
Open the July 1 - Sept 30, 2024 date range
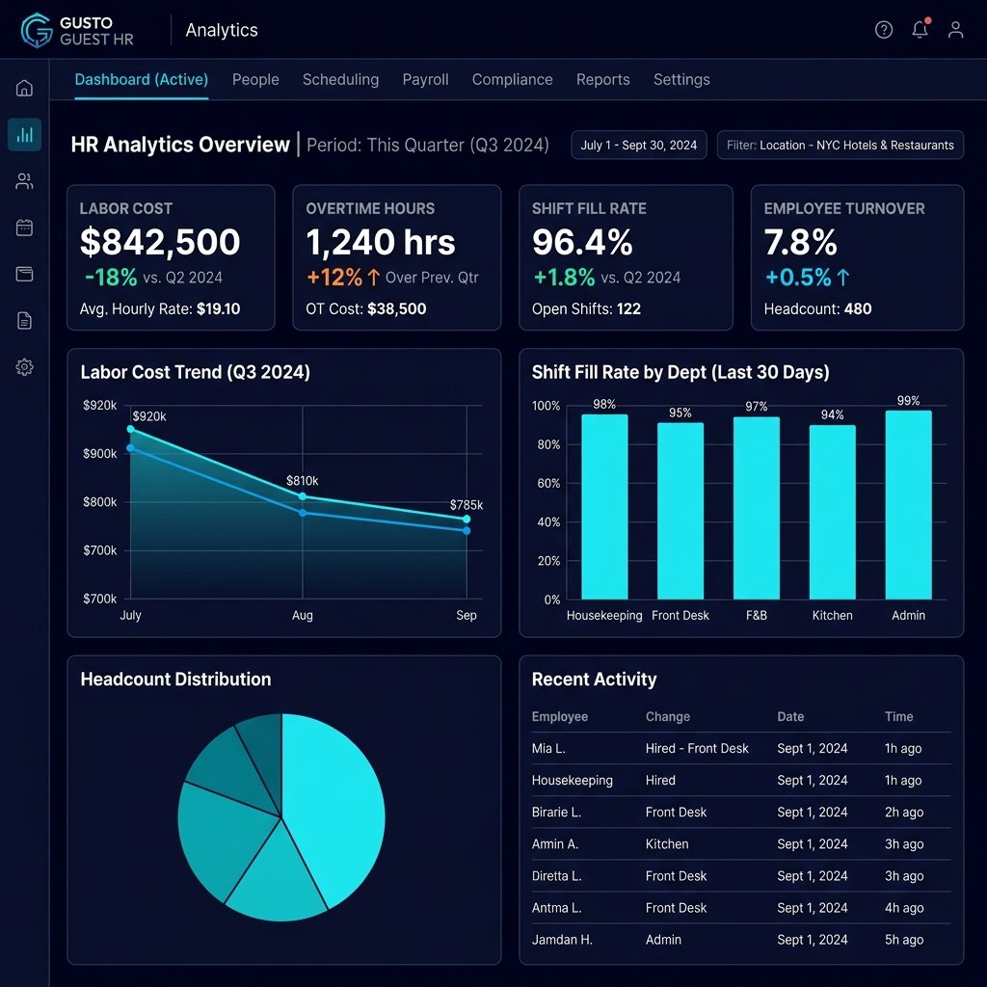639,145
